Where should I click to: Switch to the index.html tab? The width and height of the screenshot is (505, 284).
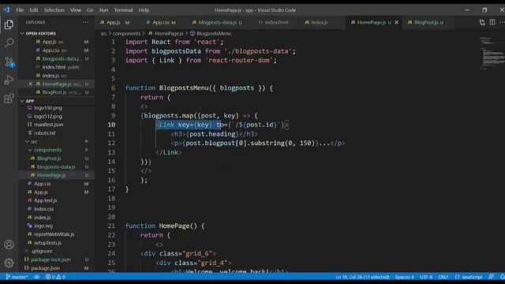[x=276, y=22]
